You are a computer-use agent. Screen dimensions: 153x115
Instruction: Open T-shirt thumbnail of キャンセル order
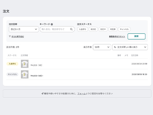(25, 75)
